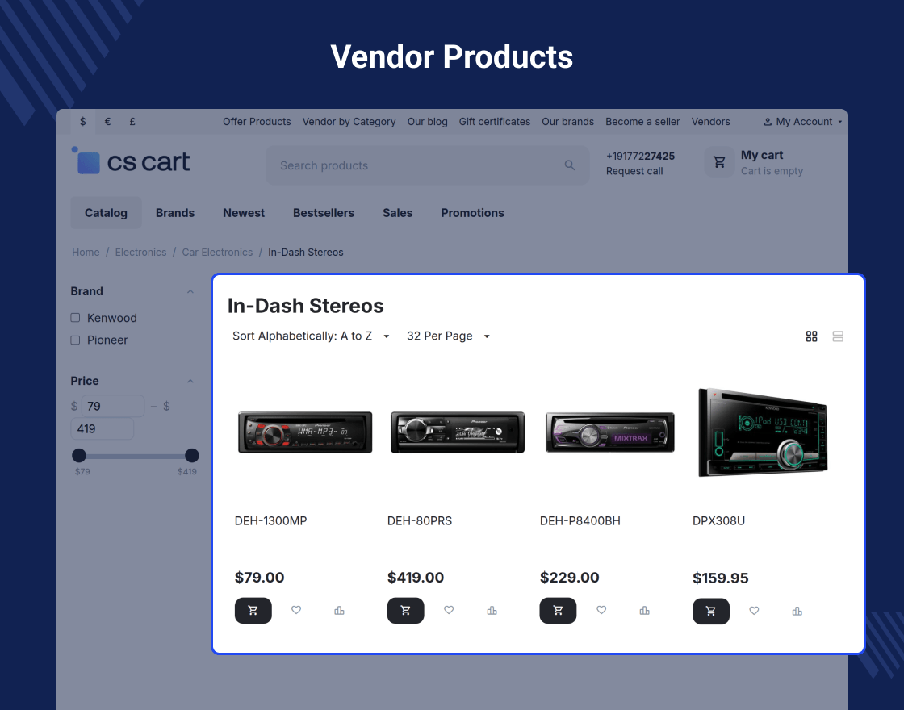Wishlist the DEH-P8400BH stereo
Viewport: 904px width, 710px height.
coord(601,610)
